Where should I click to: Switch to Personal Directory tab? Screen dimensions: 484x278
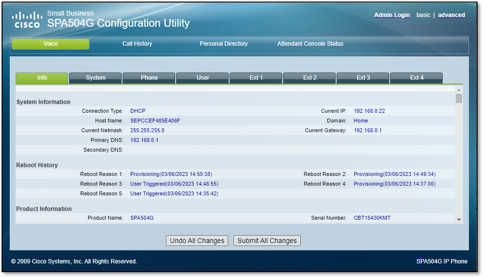(x=223, y=44)
